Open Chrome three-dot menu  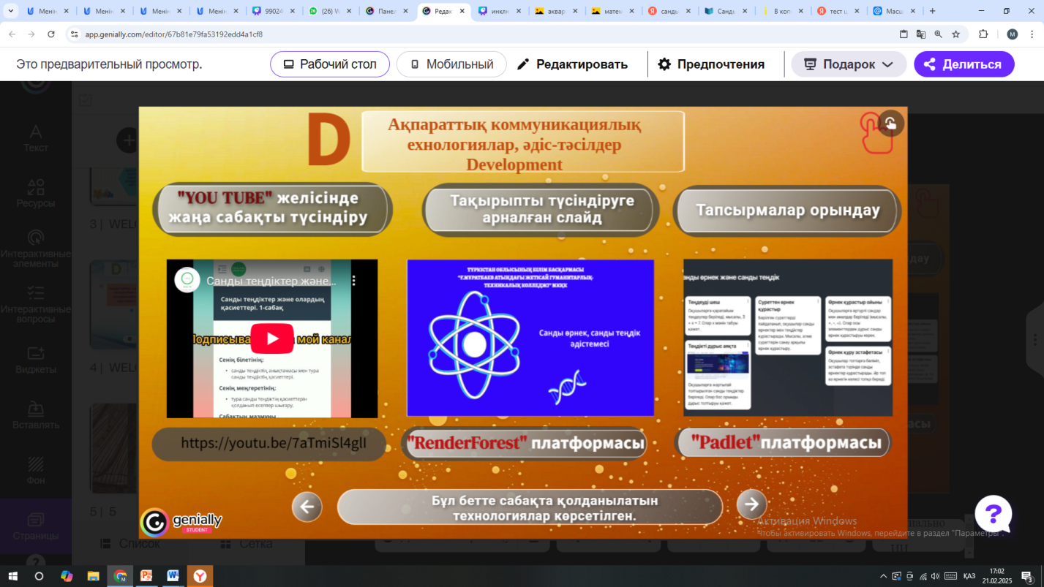click(x=1033, y=34)
